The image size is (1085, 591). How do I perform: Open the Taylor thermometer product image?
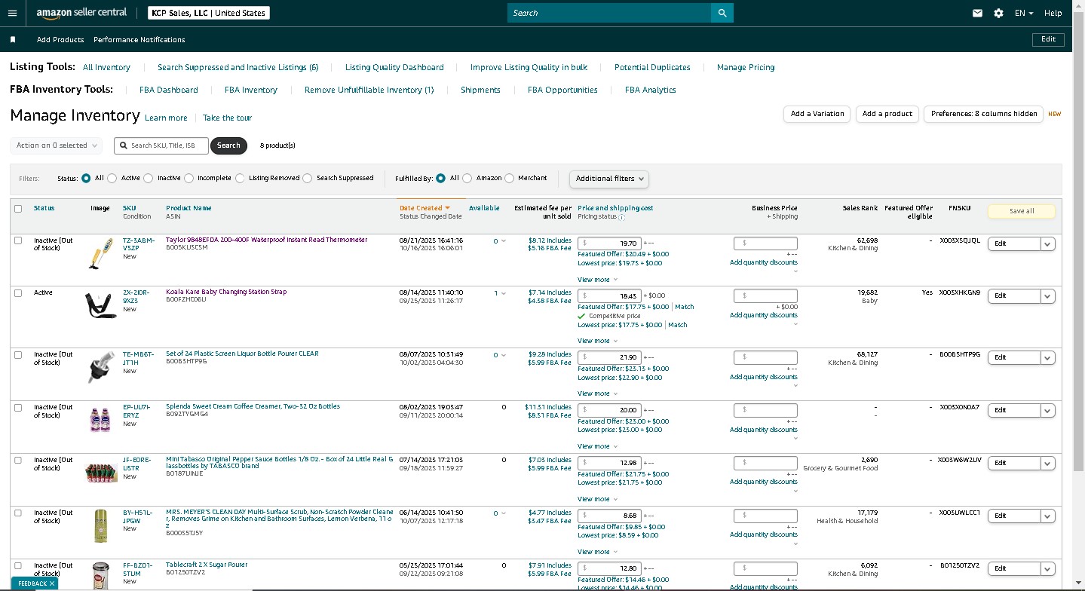(x=100, y=253)
